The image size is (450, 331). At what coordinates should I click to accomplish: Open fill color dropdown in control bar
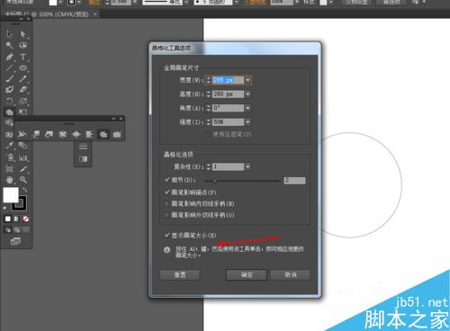(60, 3)
